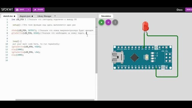Viewport: 192px width, 108px height.
Task: Click the 'LOW' keyword on line 13
Action: point(37,52)
